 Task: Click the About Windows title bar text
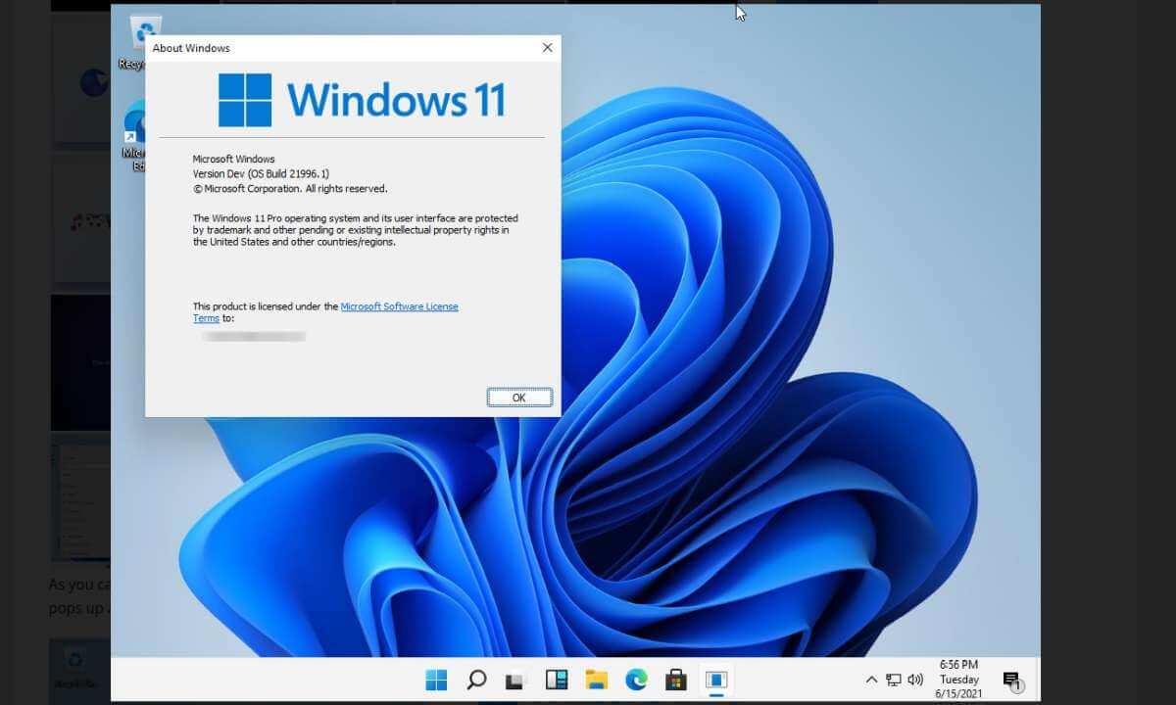click(191, 48)
